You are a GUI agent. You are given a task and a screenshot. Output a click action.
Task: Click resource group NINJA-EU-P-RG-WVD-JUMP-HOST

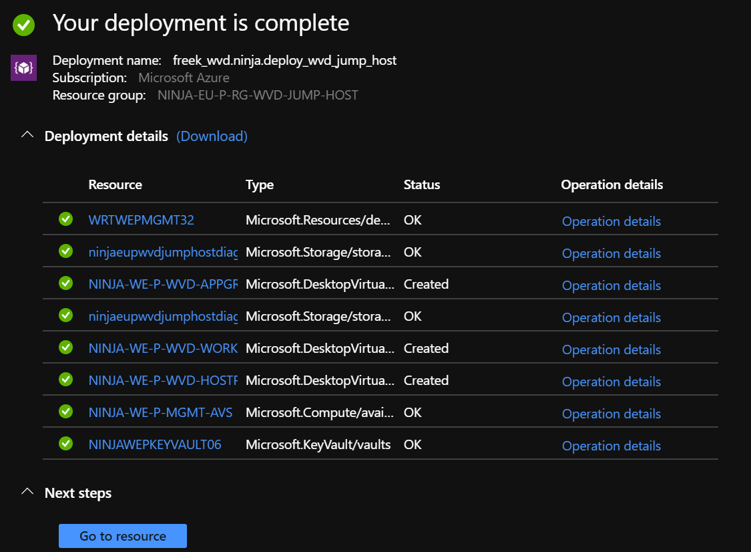(258, 95)
